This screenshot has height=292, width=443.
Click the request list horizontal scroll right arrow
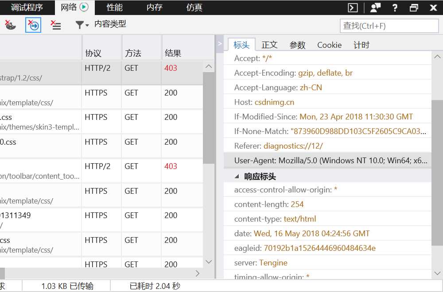(197, 273)
